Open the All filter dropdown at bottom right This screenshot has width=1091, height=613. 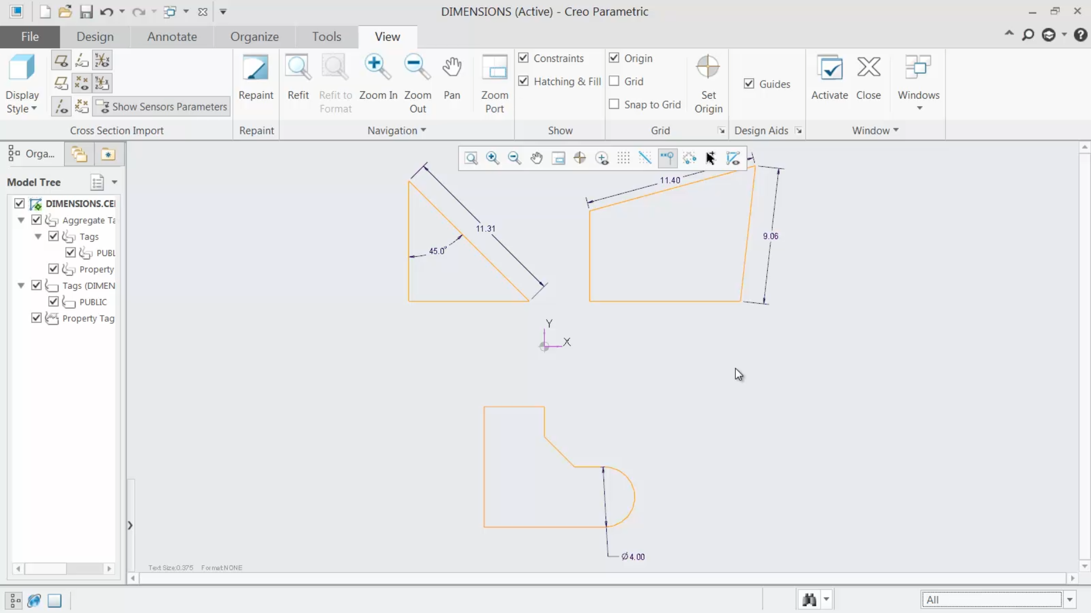click(x=1071, y=599)
